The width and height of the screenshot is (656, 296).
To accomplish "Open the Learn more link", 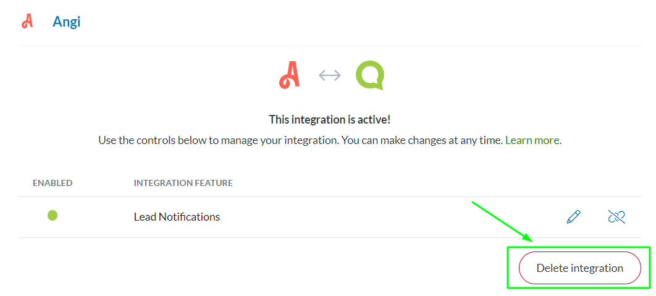I will [532, 140].
